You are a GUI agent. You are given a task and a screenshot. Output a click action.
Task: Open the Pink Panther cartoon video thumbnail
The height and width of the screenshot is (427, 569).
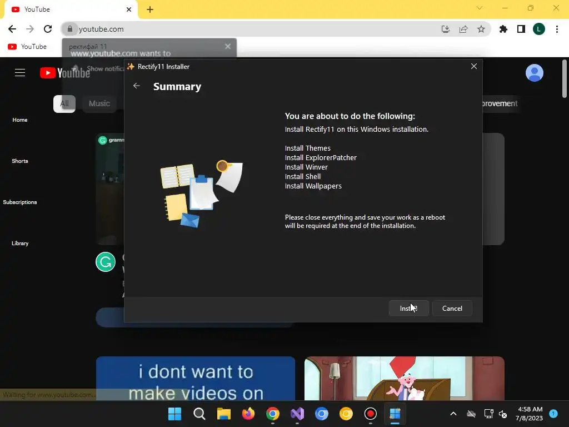405,378
